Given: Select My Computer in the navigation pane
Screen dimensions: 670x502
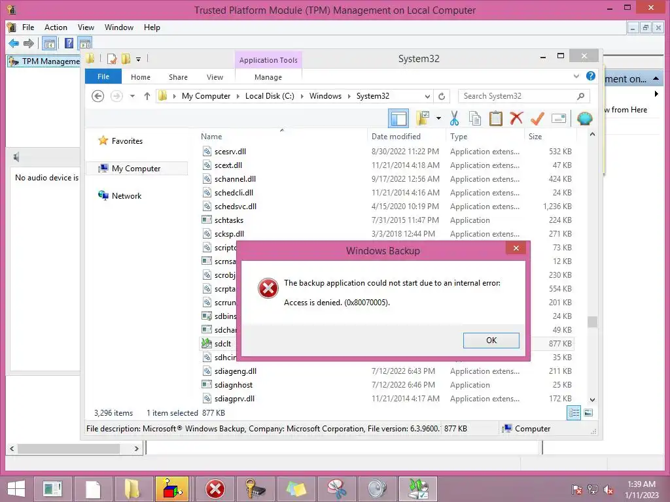Looking at the screenshot, I should click(137, 169).
